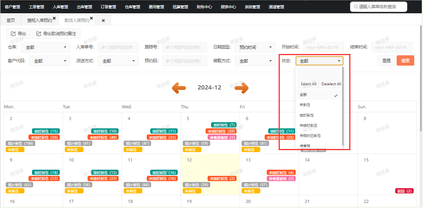Focus the menu name search box
The image size is (423, 208).
click(379, 7)
